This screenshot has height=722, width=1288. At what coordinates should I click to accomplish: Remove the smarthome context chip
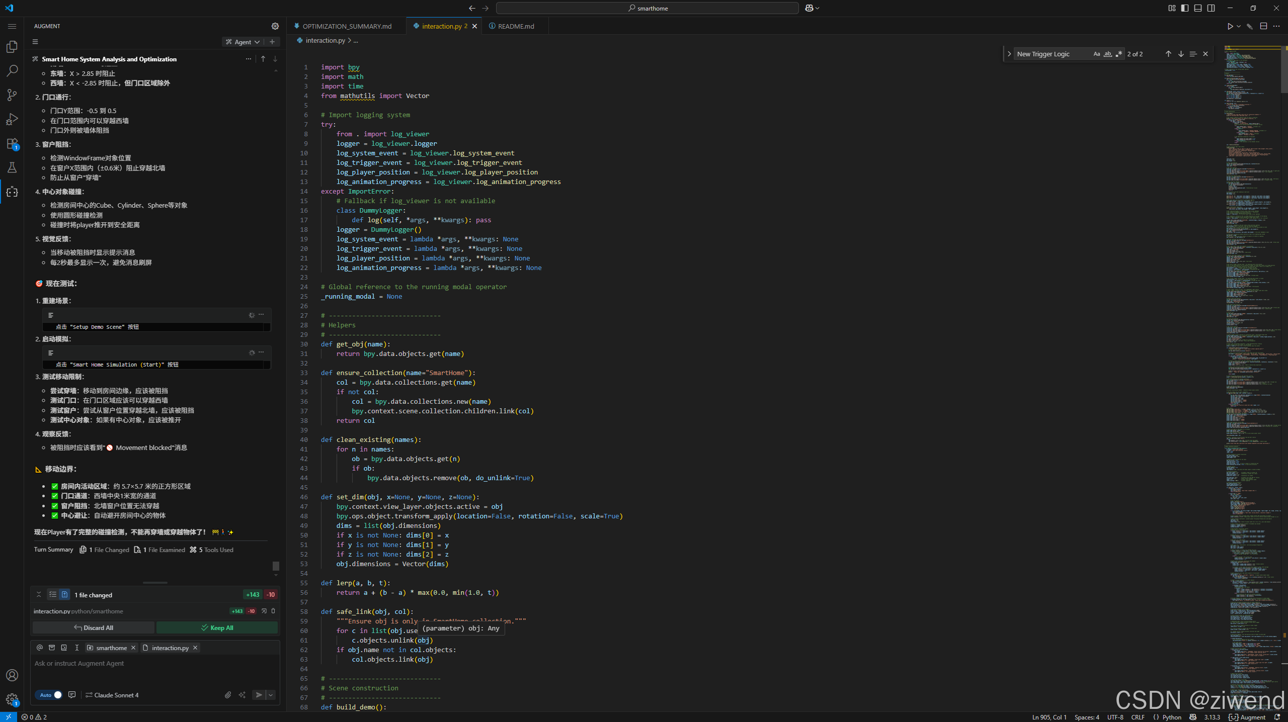click(133, 648)
